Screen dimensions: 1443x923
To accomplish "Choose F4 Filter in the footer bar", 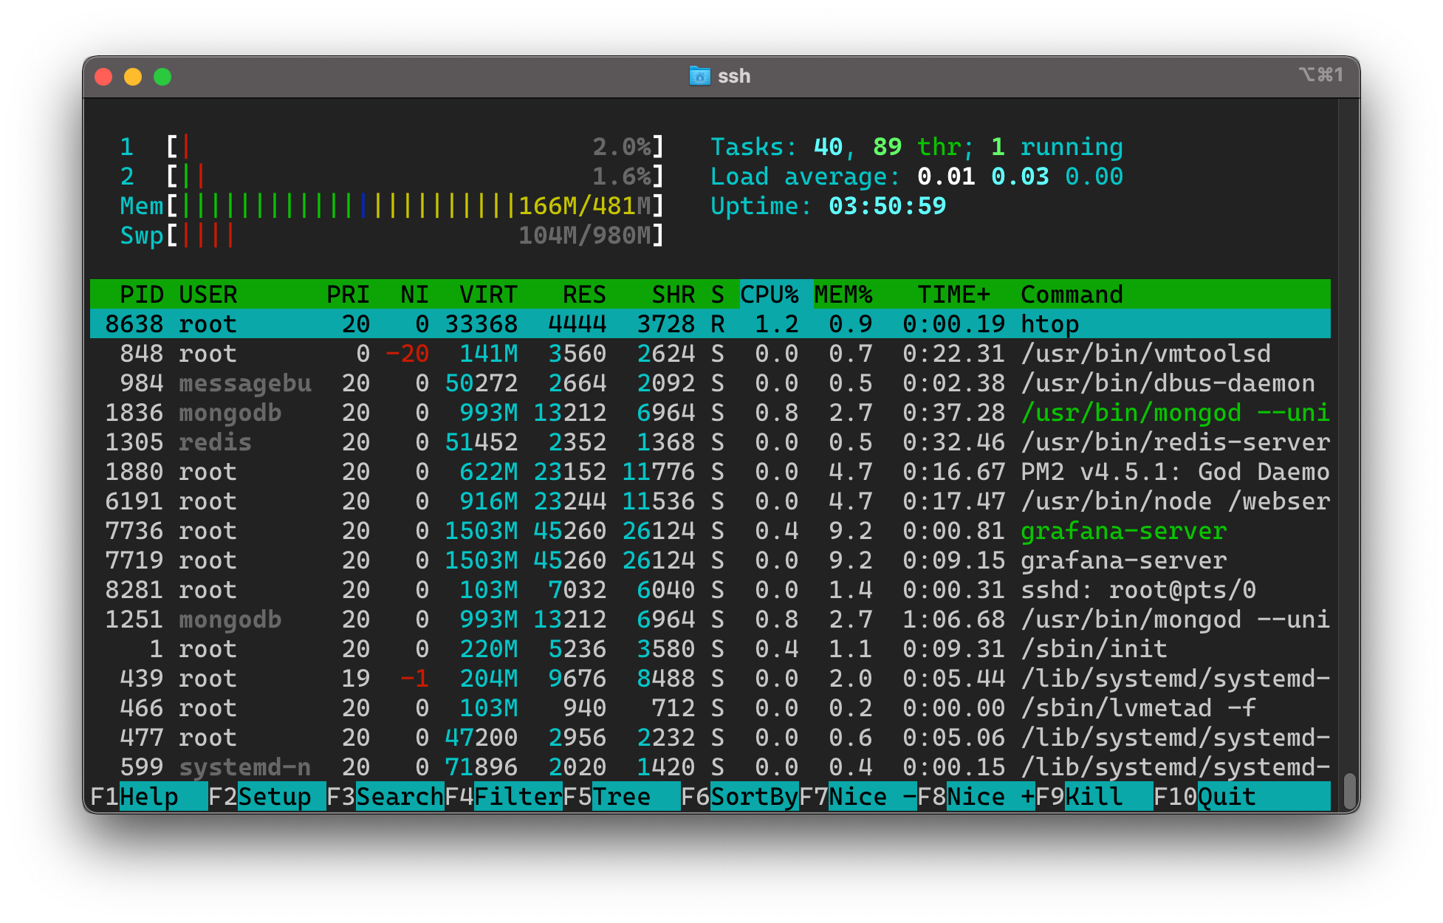I will 503,797.
